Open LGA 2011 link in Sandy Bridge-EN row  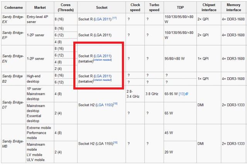click(103, 56)
